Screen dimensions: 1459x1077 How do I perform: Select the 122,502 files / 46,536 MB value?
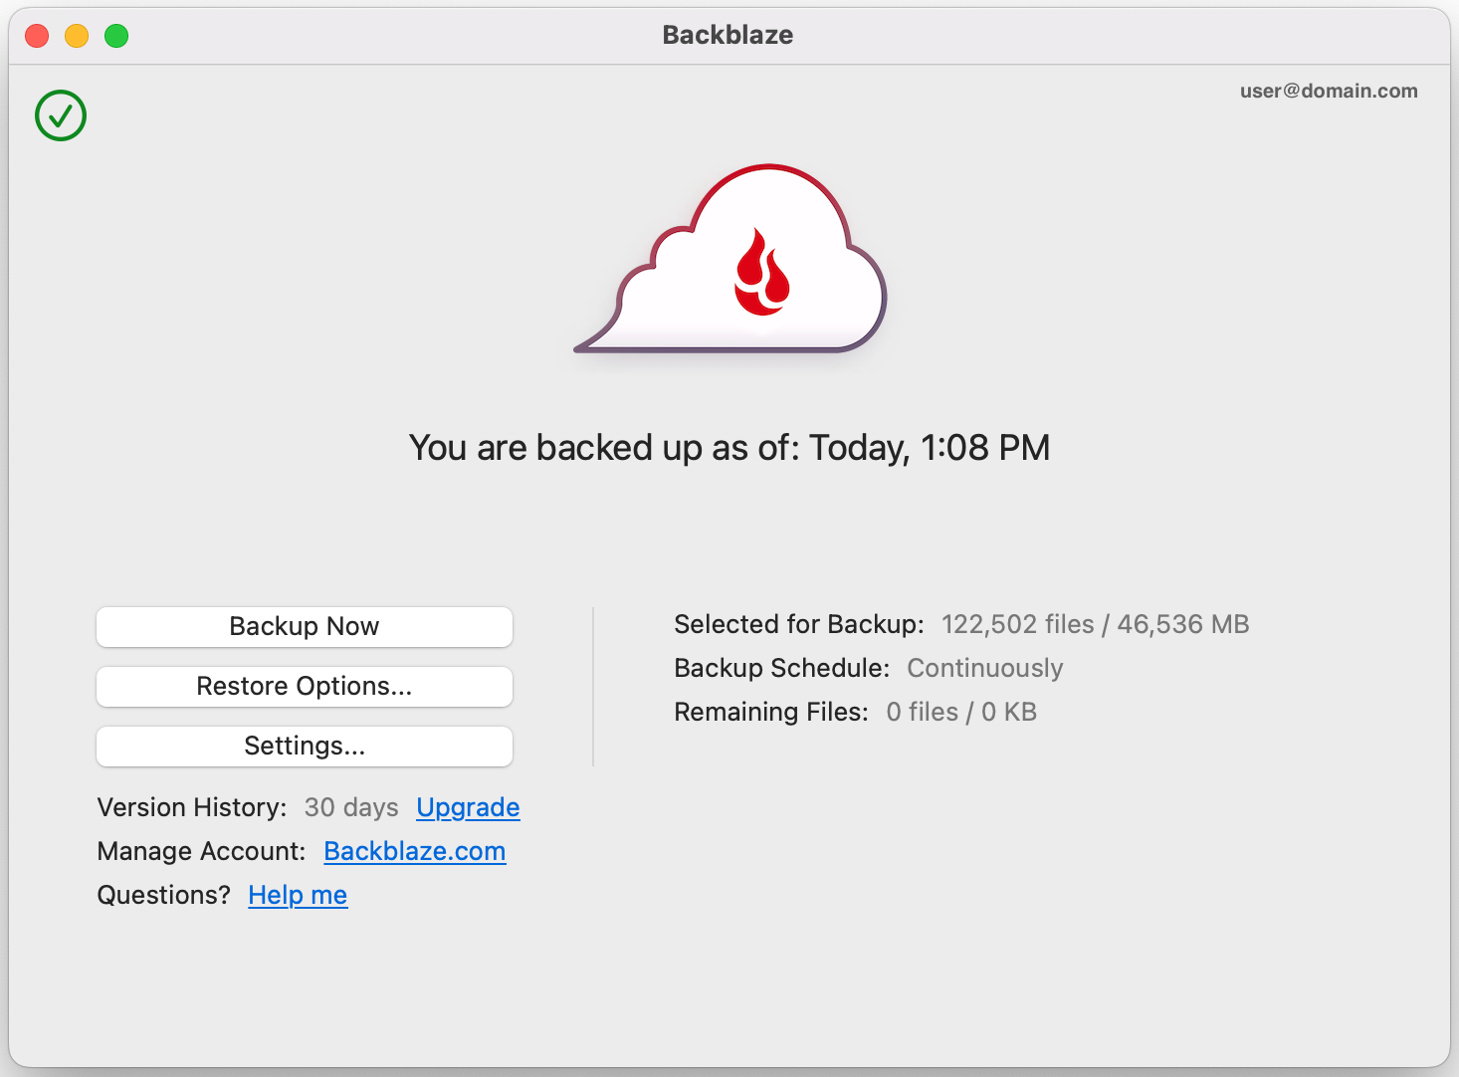(1095, 624)
